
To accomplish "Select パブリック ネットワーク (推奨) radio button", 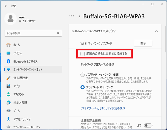I will tap(83, 75).
